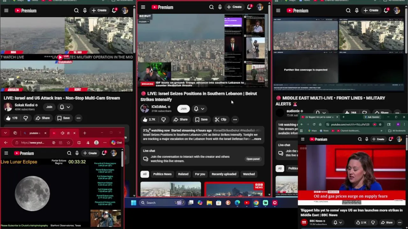Screen dimensions: 408x229
Task: Expand hidden bookmarks chevron in Chrome
Action: (381, 131)
